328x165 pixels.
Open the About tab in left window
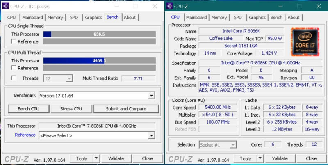point(130,18)
